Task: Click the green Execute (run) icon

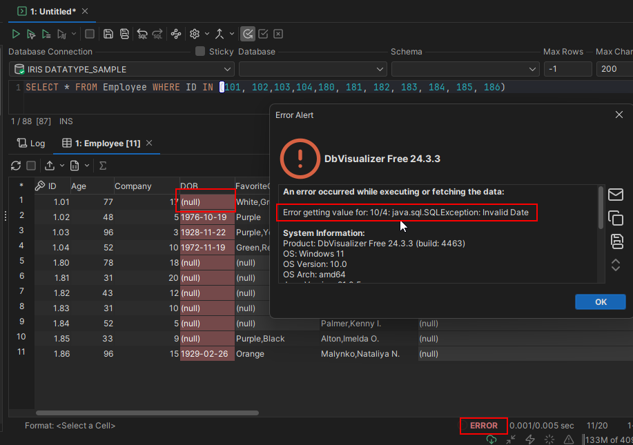Action: (x=16, y=34)
